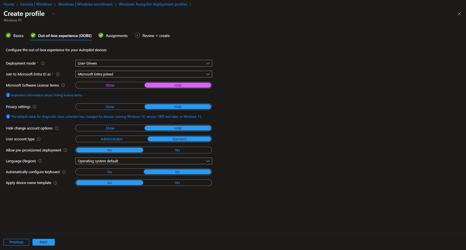Select Yes for Apply device name template
The height and width of the screenshot is (250, 466).
point(177,183)
